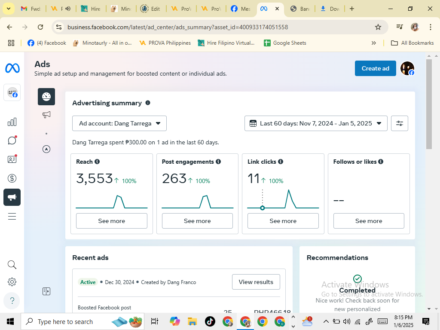This screenshot has height=330, width=440.
Task: Open the Inbox chat bubble icon
Action: click(12, 141)
